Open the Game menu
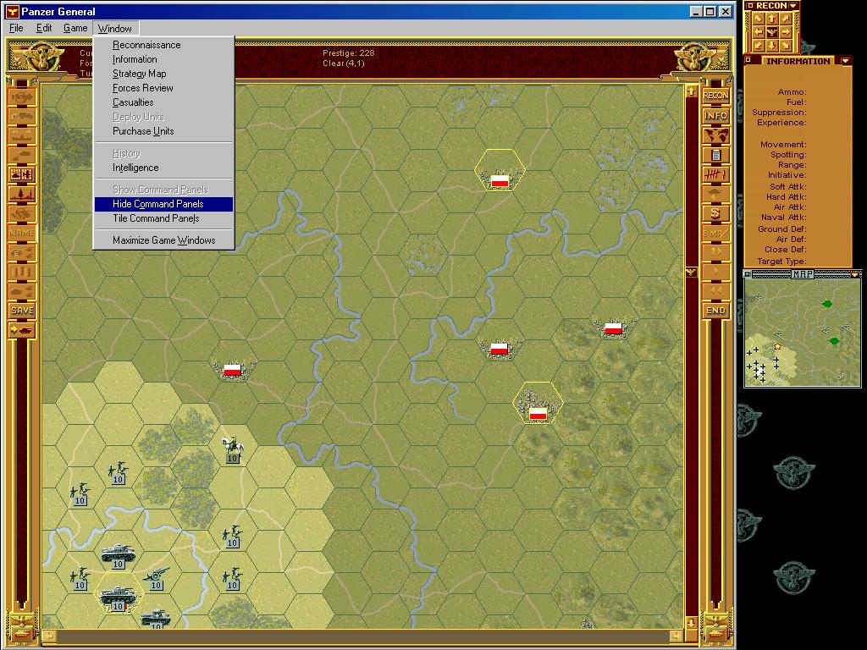 75,28
